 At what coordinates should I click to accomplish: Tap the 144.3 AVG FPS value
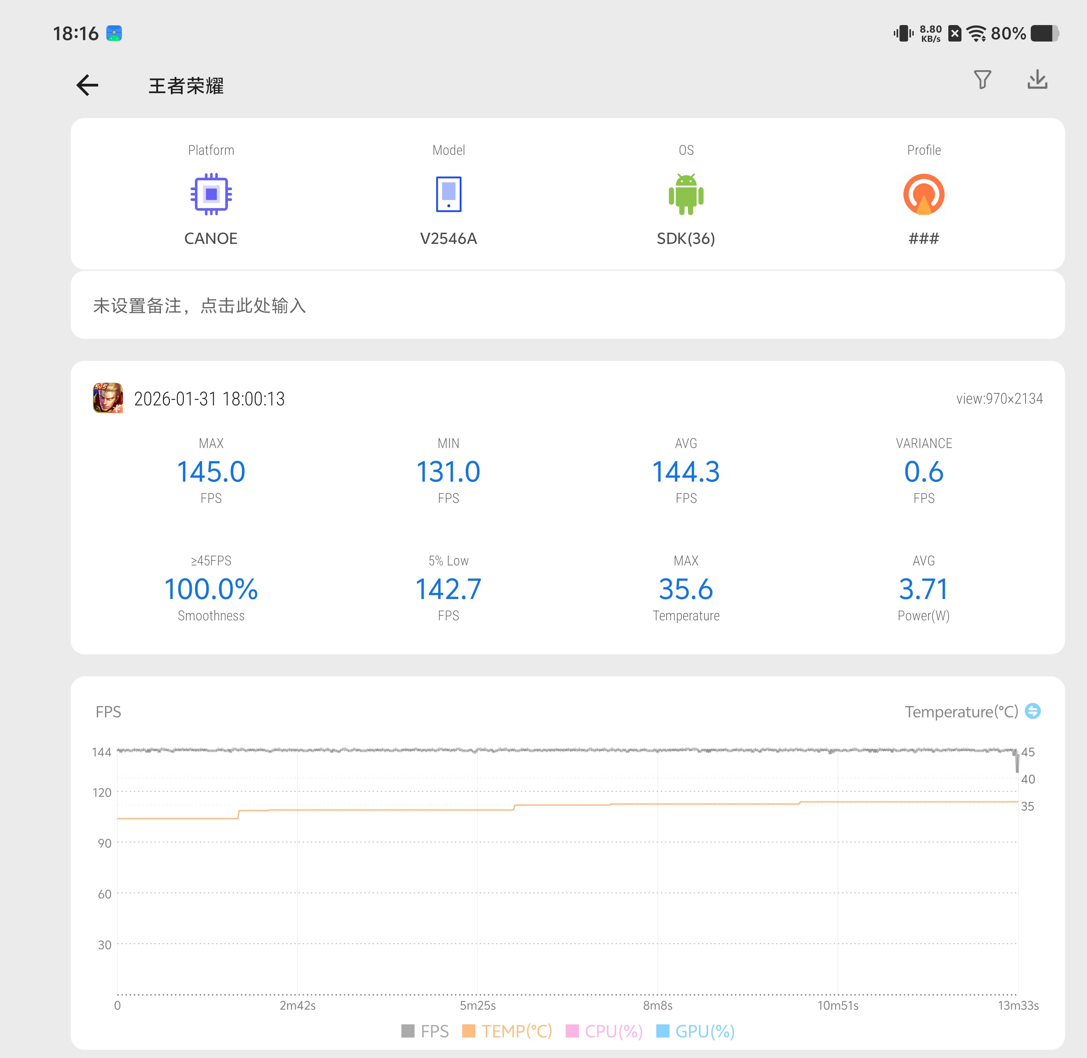686,472
